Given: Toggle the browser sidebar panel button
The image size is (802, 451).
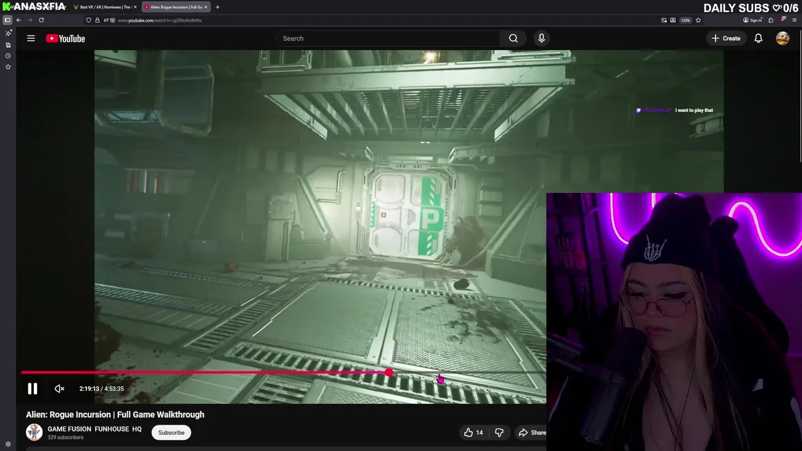Looking at the screenshot, I should point(8,20).
